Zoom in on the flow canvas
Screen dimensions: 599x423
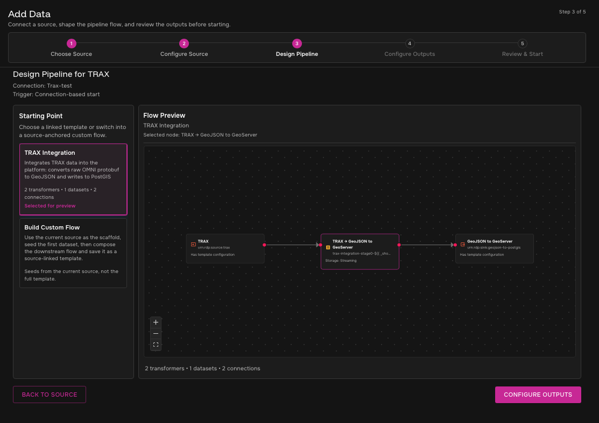pyautogui.click(x=156, y=322)
